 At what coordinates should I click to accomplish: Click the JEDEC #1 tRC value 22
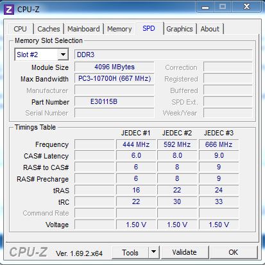[x=136, y=201]
